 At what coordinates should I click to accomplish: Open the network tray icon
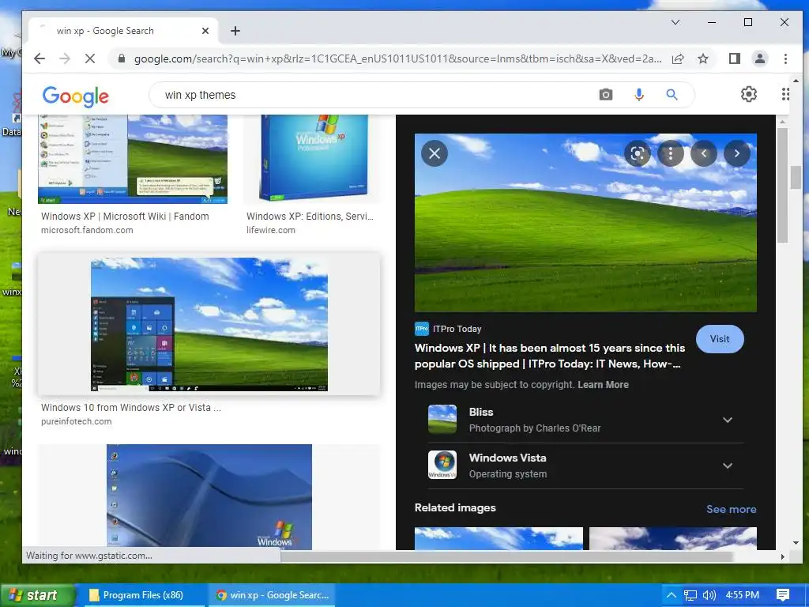pyautogui.click(x=690, y=595)
